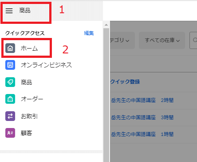Click the 編集 link
The height and width of the screenshot is (162, 197).
click(x=89, y=33)
